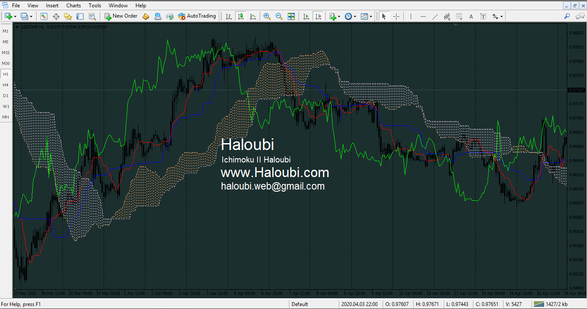Open the File menu
The width and height of the screenshot is (587, 309).
pos(16,6)
